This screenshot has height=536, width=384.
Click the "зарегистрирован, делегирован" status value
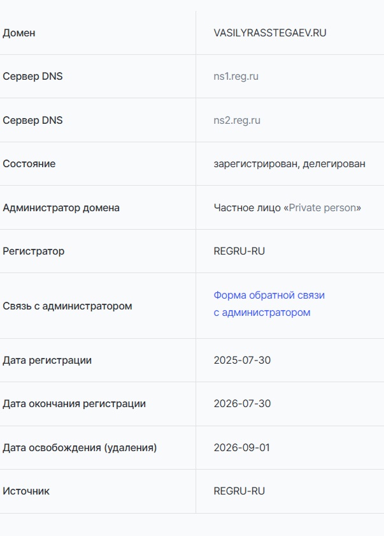[290, 164]
